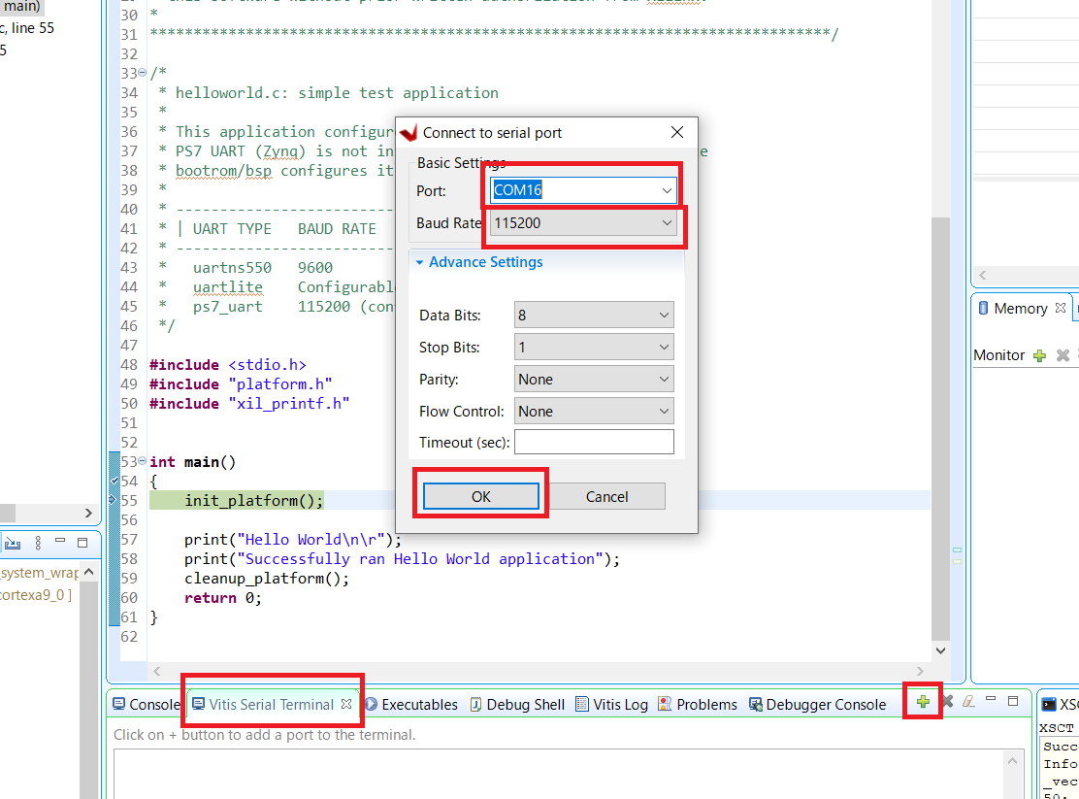Switch to the Vitis Serial Terminal tab
Screen dimensions: 1079x799
[x=271, y=705]
